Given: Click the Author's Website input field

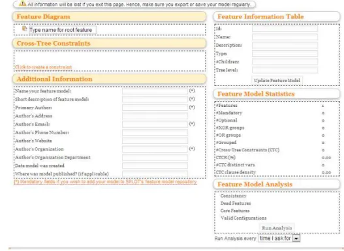Looking at the screenshot, I should click(x=155, y=141).
